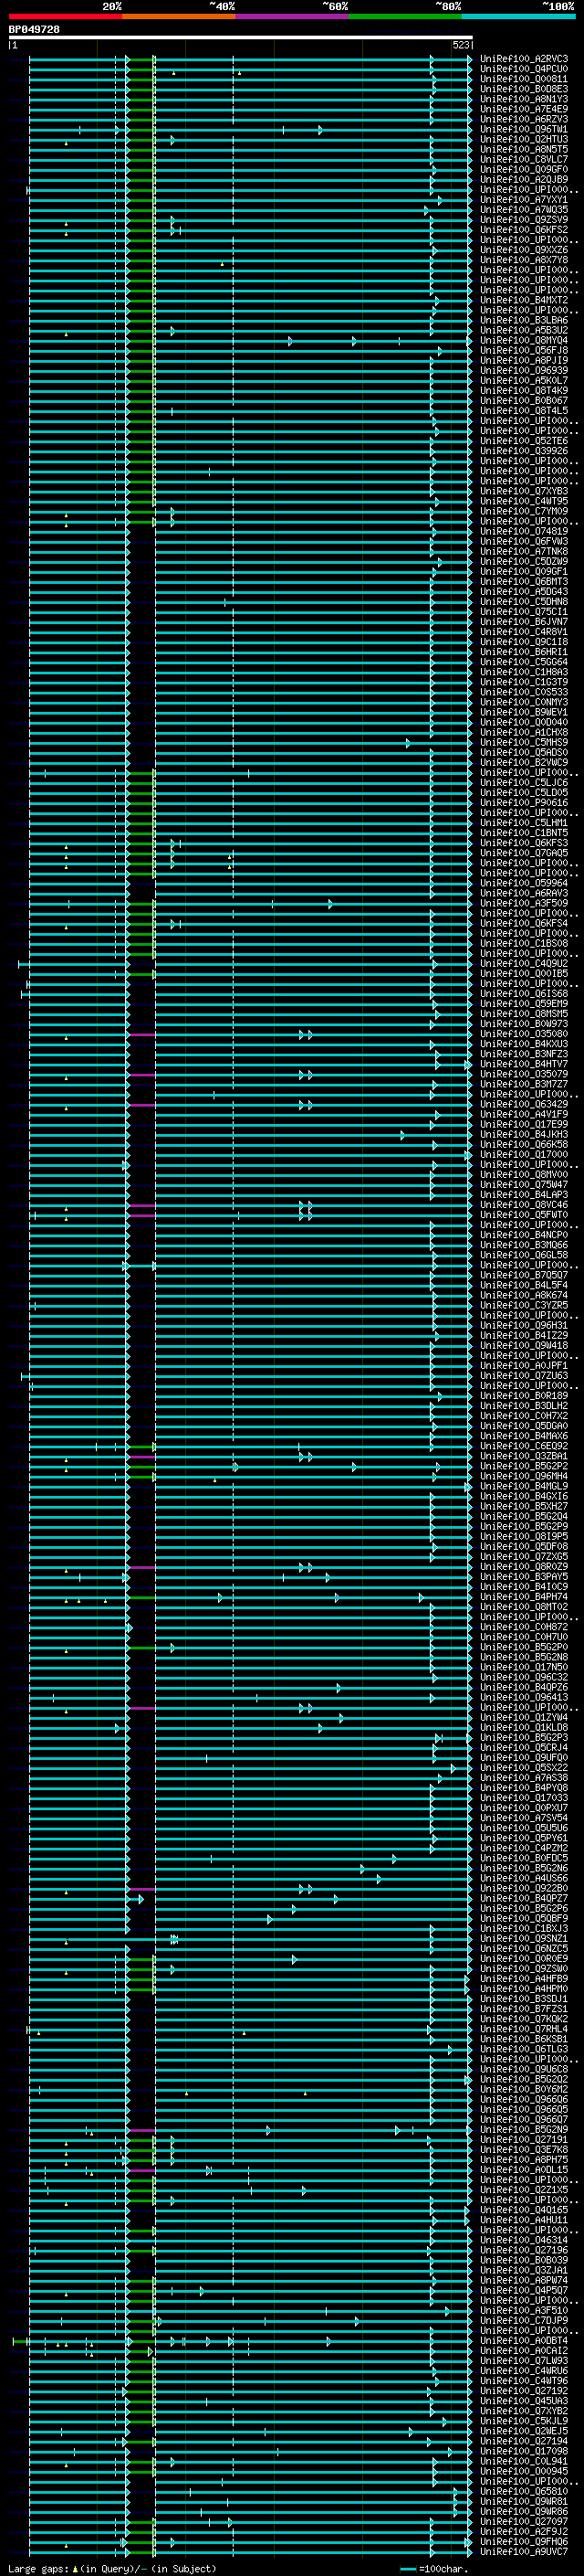Open hit UniRef100_B0FDC5

(x=524, y=1858)
